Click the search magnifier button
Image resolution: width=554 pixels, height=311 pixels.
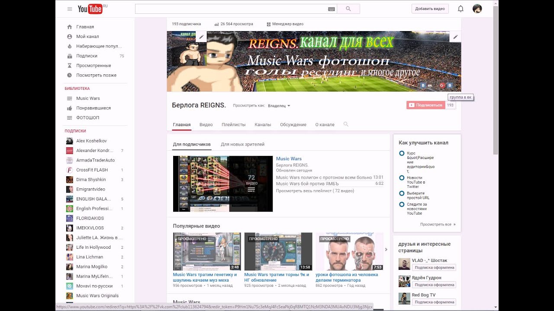click(x=348, y=9)
